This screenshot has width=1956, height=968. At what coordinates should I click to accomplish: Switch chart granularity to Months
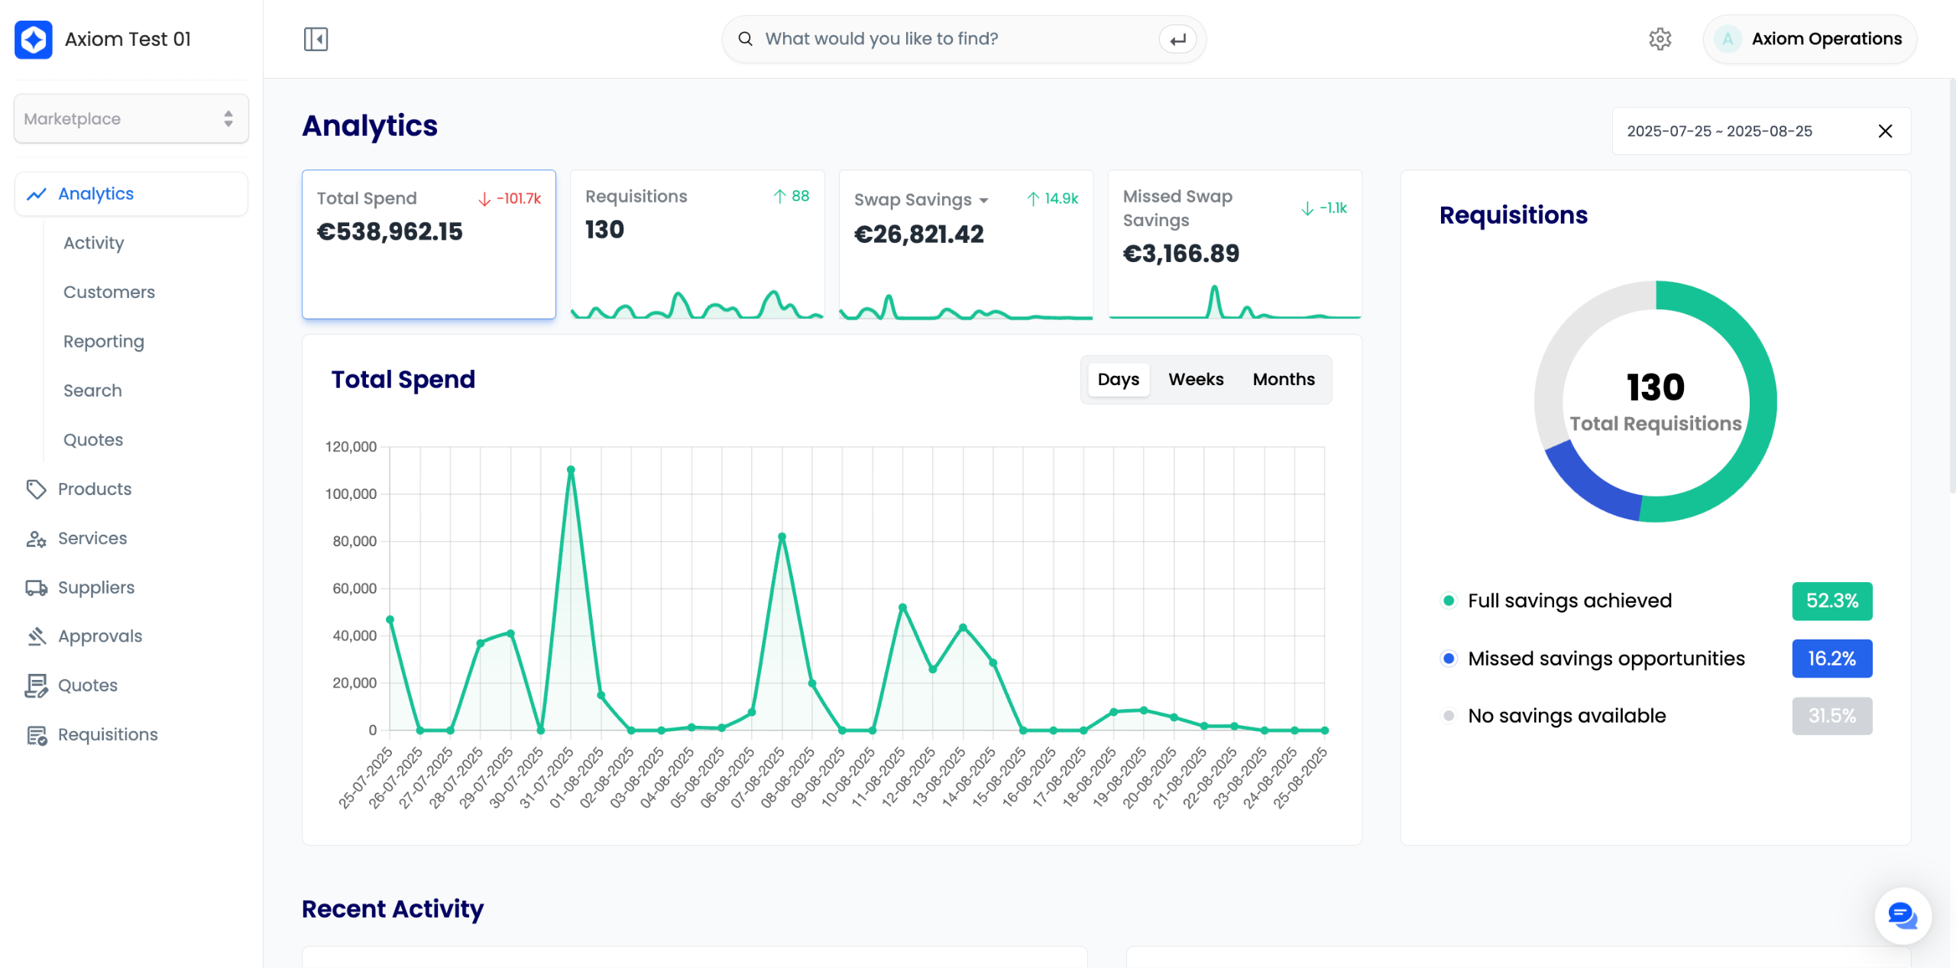pos(1283,380)
